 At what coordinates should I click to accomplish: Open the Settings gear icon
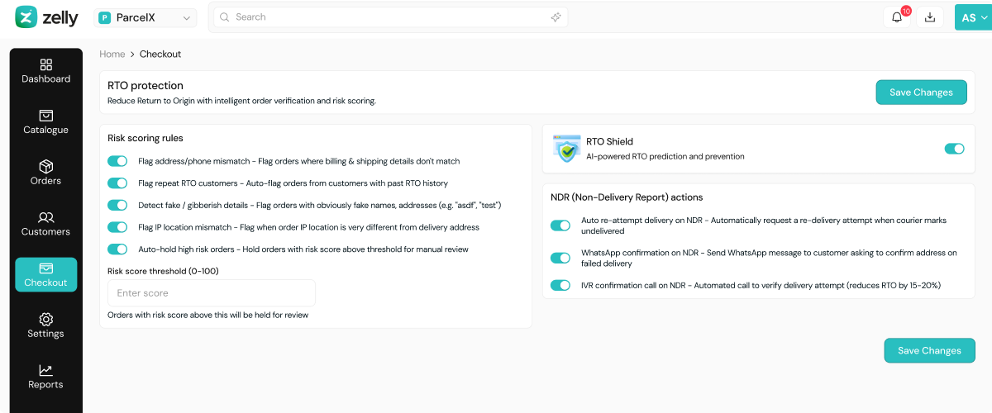(46, 319)
